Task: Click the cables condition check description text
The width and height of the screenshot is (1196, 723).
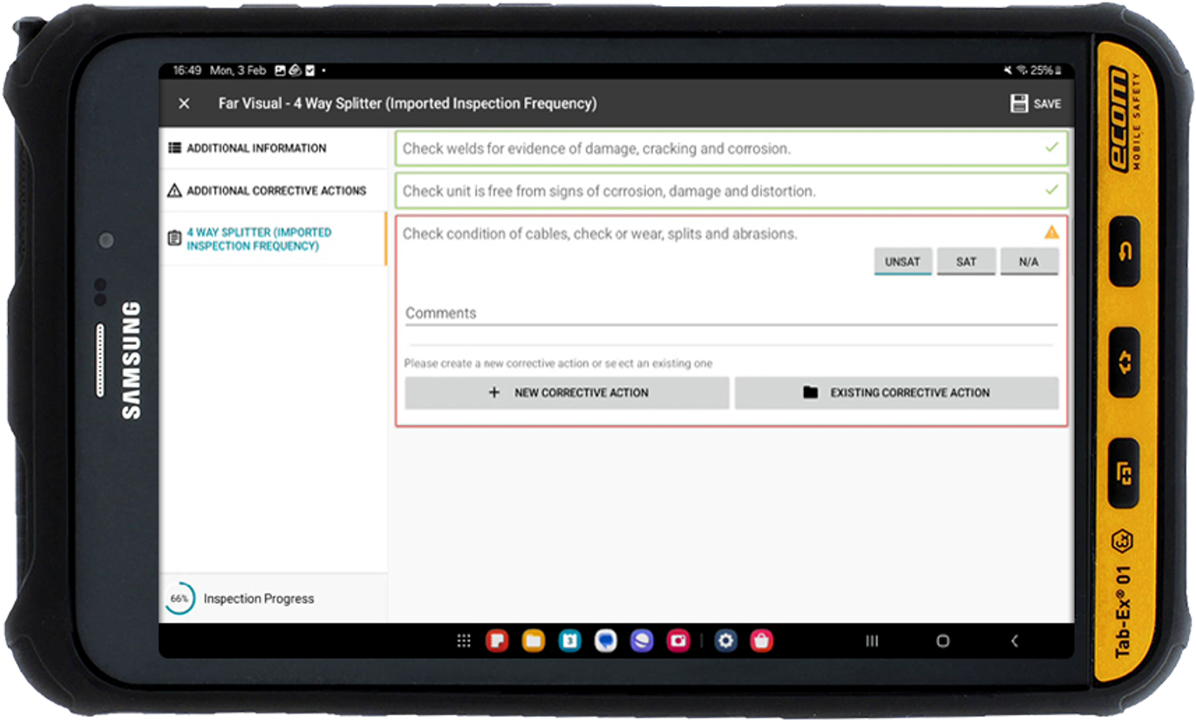Action: [x=600, y=233]
